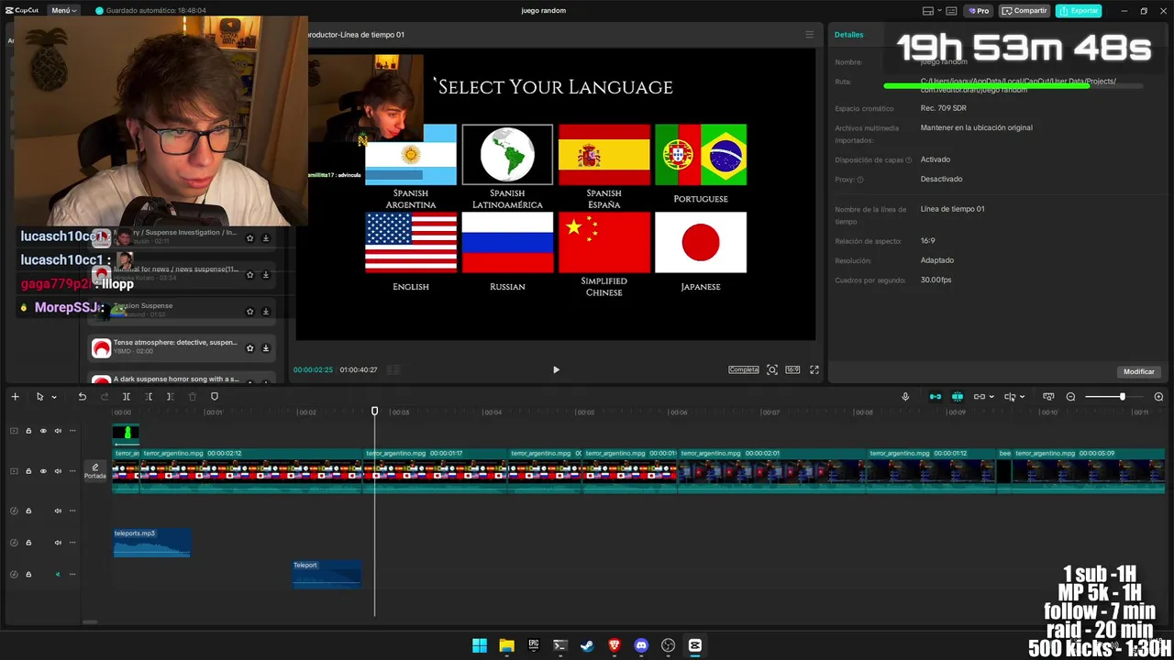Open Discord from taskbar
The width and height of the screenshot is (1174, 660).
[641, 645]
